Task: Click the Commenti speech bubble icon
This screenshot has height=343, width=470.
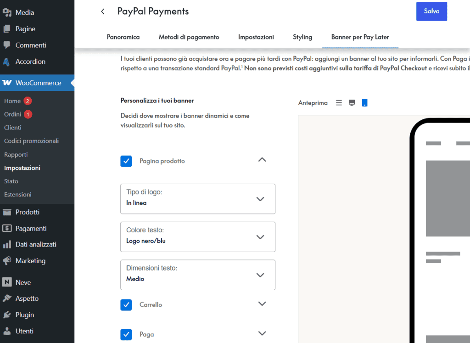Action: [7, 45]
